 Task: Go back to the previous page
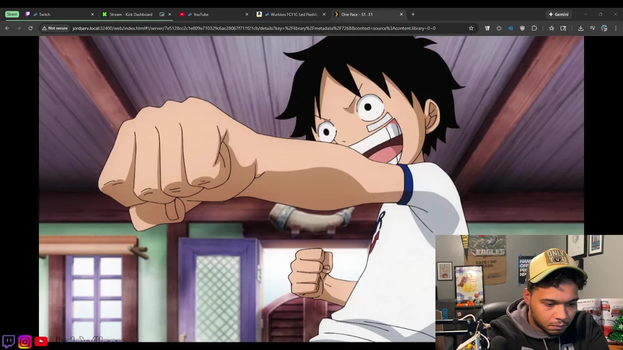point(7,28)
